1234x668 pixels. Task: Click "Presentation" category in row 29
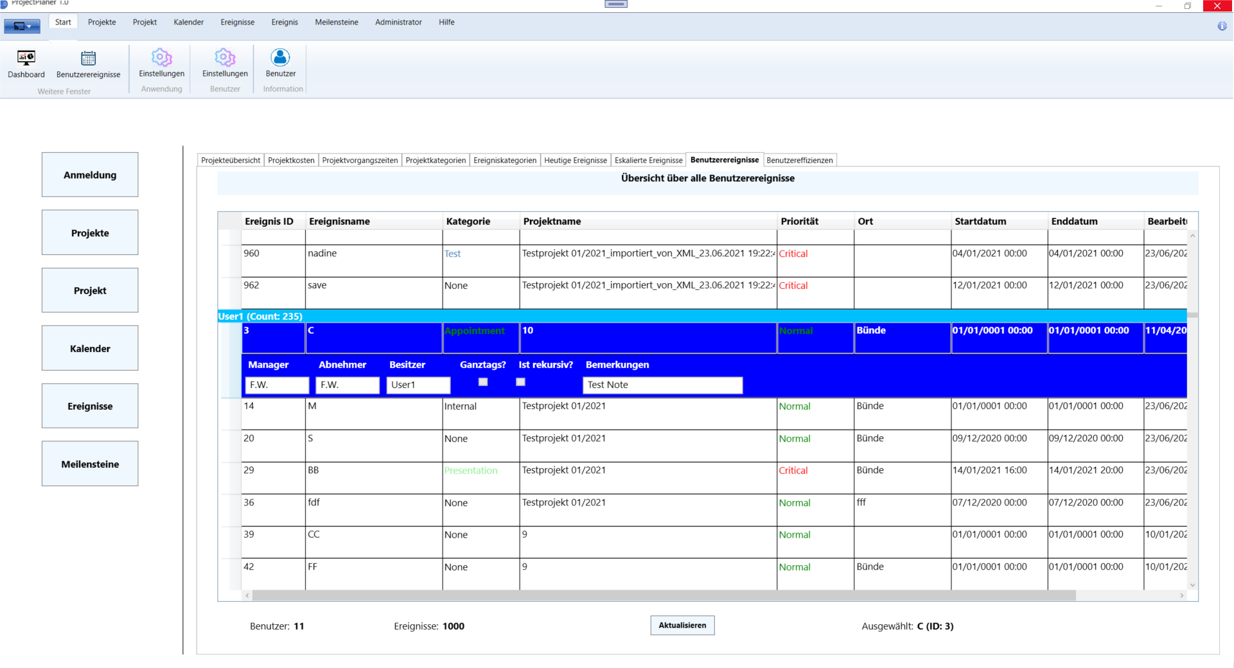pos(471,470)
